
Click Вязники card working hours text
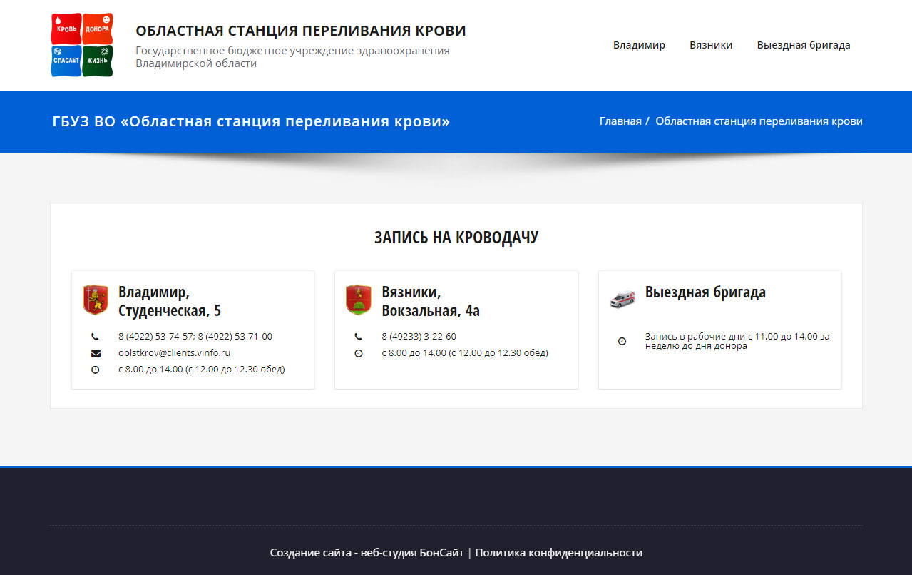coord(465,352)
